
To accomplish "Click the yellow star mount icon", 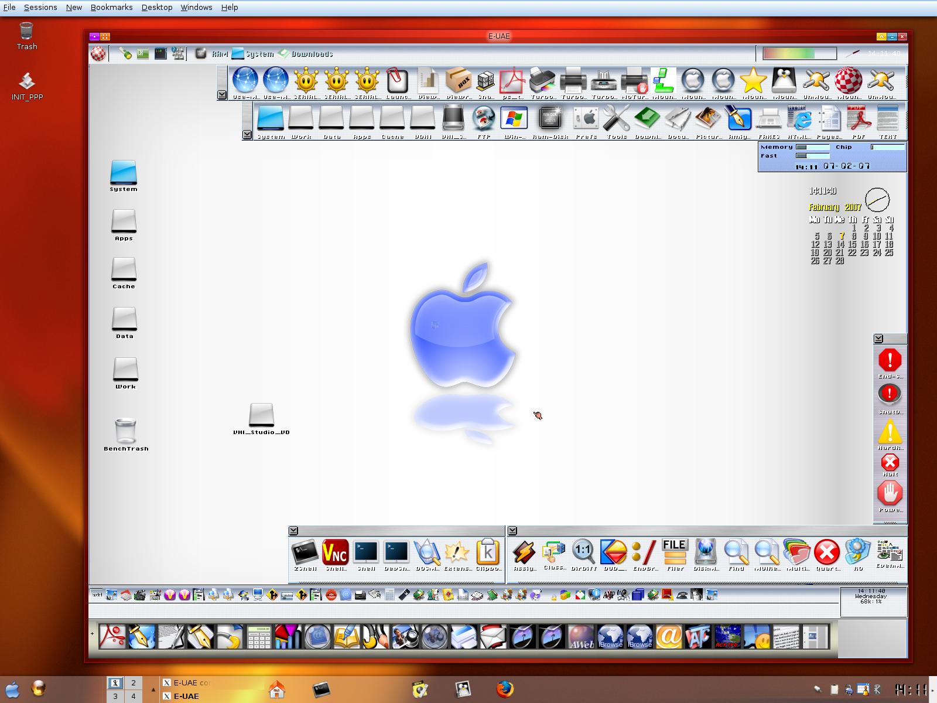I will pyautogui.click(x=753, y=81).
